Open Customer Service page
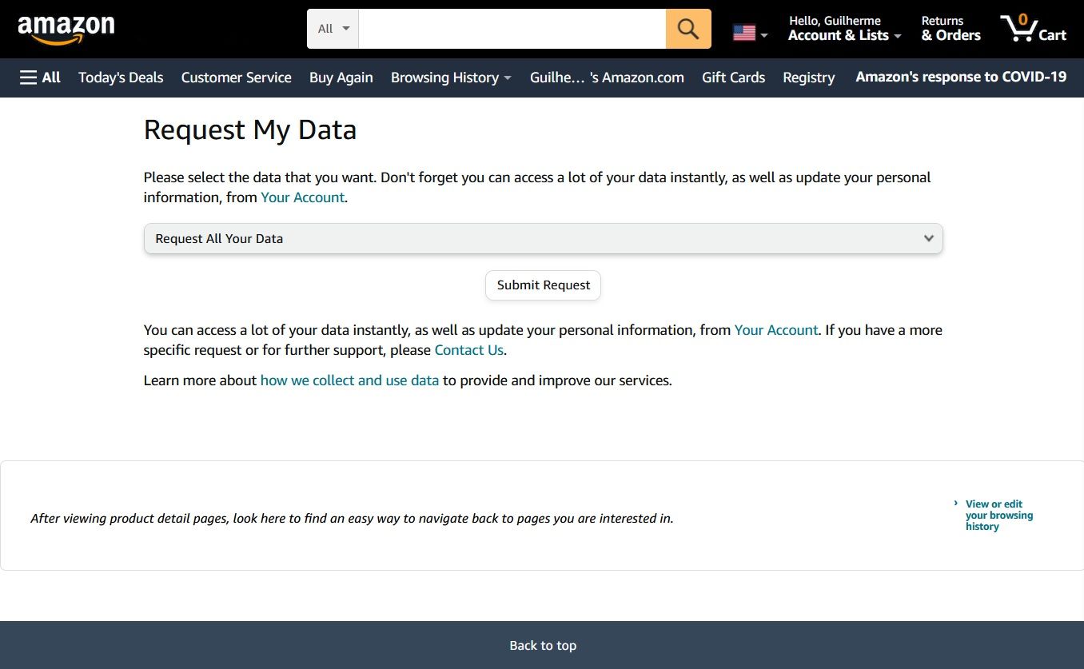Viewport: 1084px width, 669px height. tap(236, 78)
